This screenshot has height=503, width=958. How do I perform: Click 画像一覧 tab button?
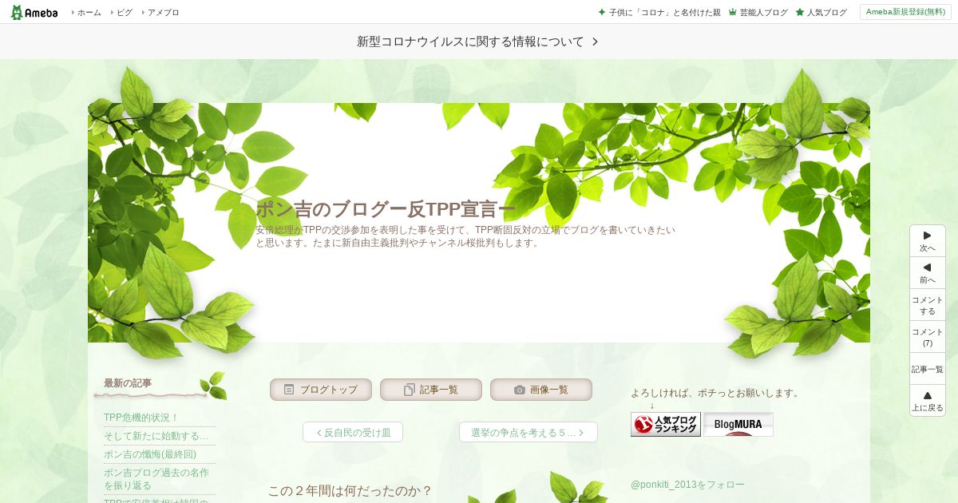coord(541,390)
